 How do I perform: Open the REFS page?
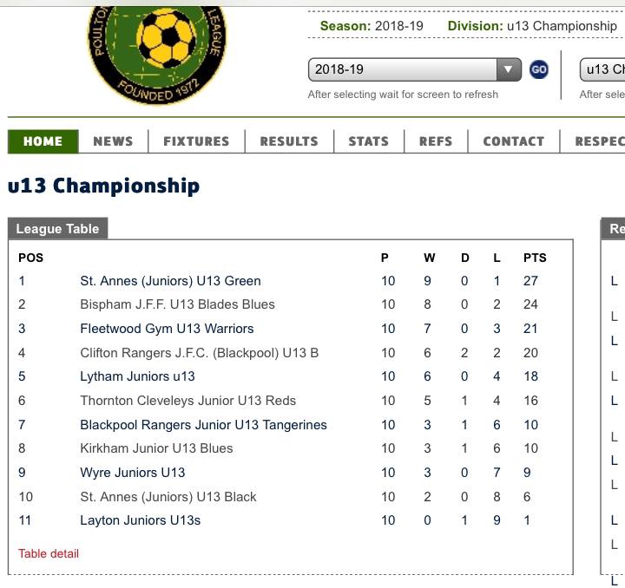pyautogui.click(x=436, y=141)
